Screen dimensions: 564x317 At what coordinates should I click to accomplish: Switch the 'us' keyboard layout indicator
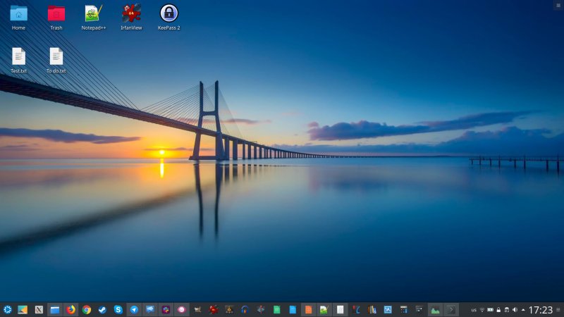coord(474,310)
